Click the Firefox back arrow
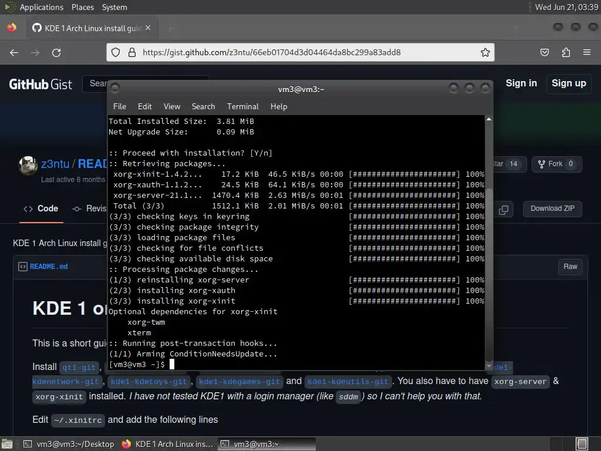This screenshot has width=601, height=451. (14, 52)
